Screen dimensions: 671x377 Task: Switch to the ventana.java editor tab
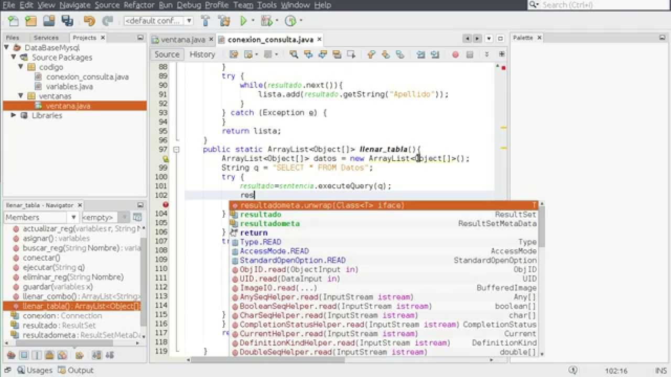(183, 39)
